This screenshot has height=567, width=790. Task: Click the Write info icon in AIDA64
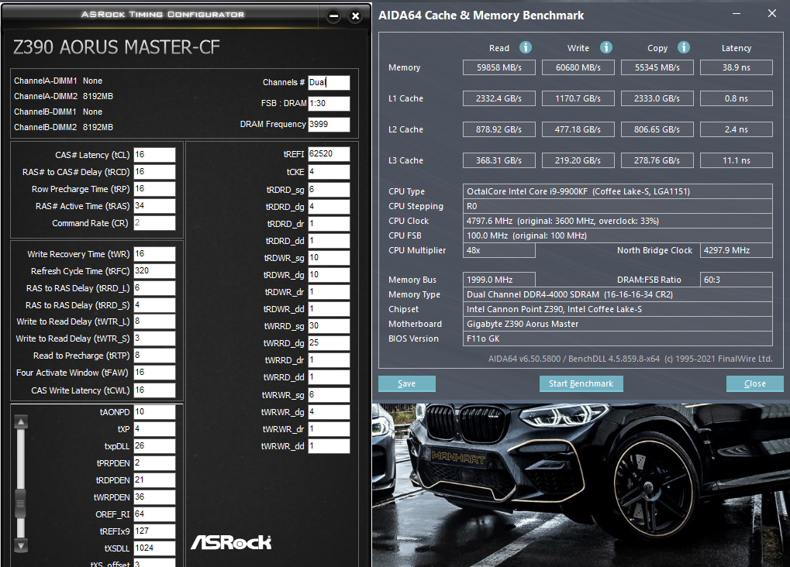pos(606,47)
